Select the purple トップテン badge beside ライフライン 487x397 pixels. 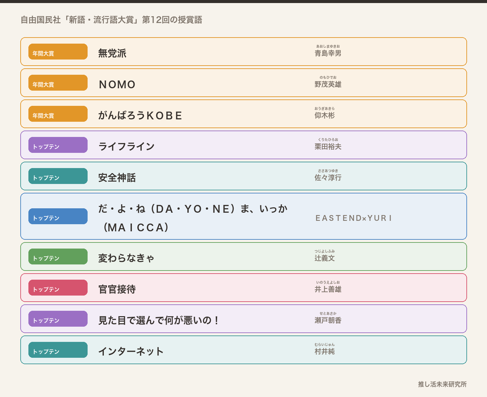[58, 145]
